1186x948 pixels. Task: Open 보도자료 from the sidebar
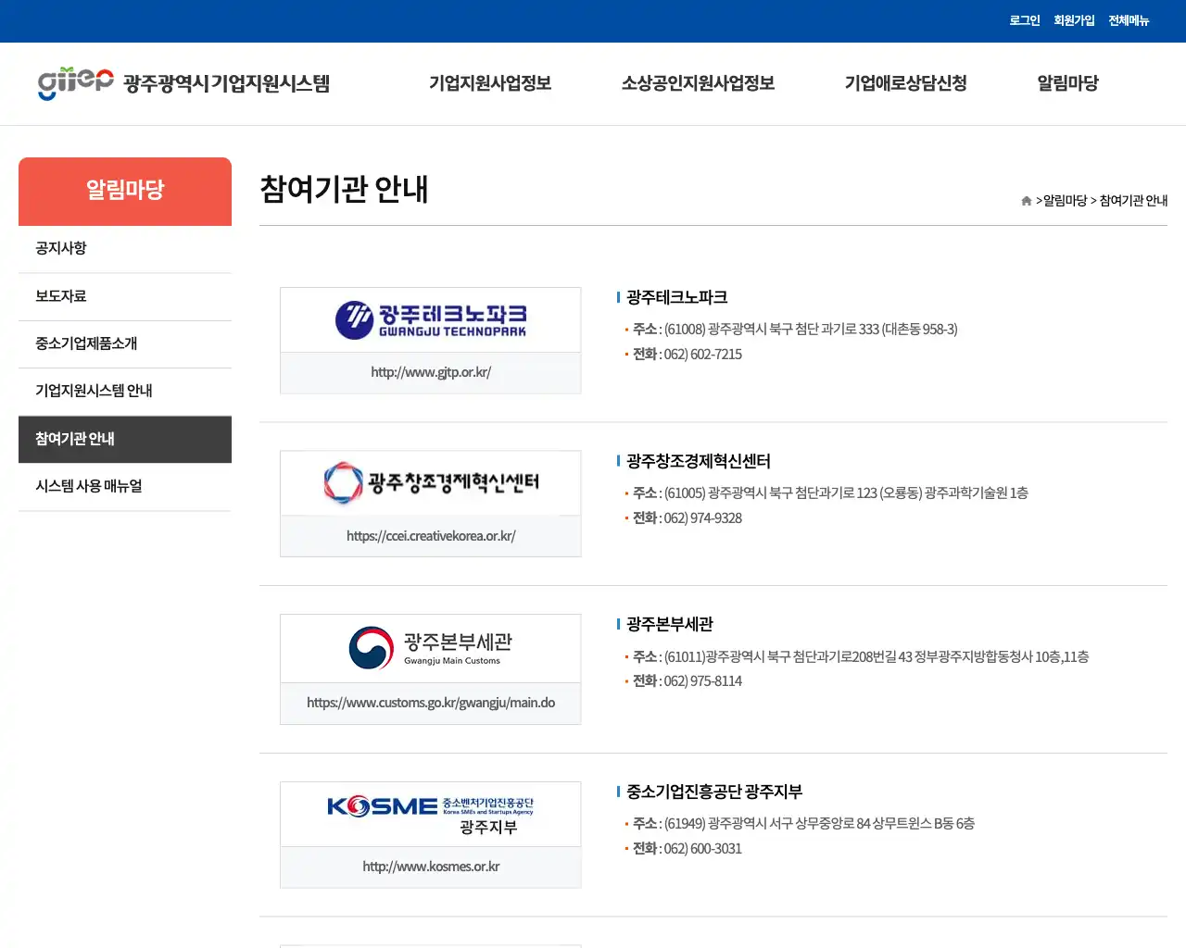59,295
